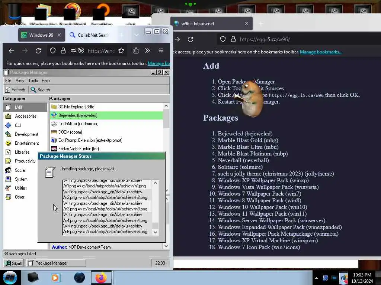
Task: Click the shield icon in the kitsunenet window
Action: point(223,39)
